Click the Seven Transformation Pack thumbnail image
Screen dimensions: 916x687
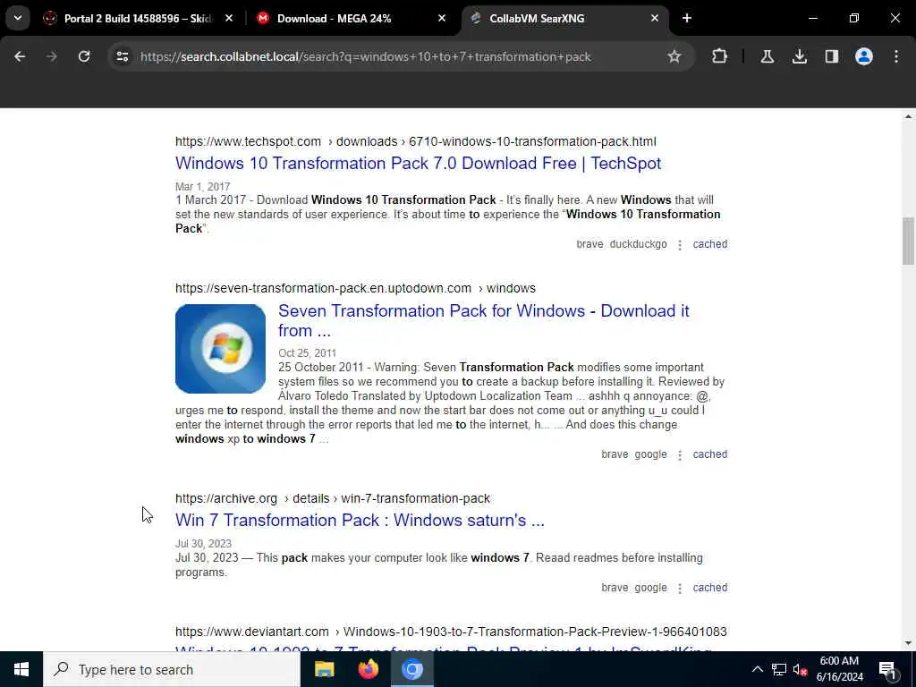click(220, 349)
